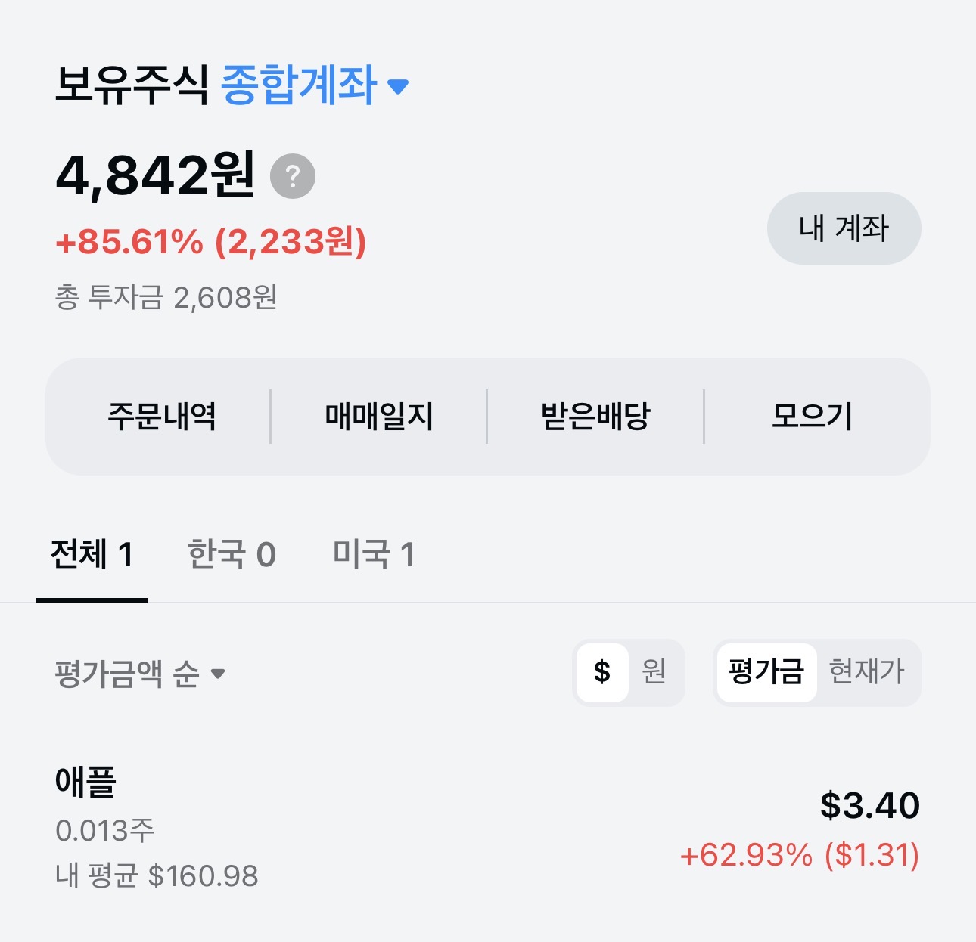Switch to 현재가 current price view
The height and width of the screenshot is (942, 976).
(x=867, y=672)
